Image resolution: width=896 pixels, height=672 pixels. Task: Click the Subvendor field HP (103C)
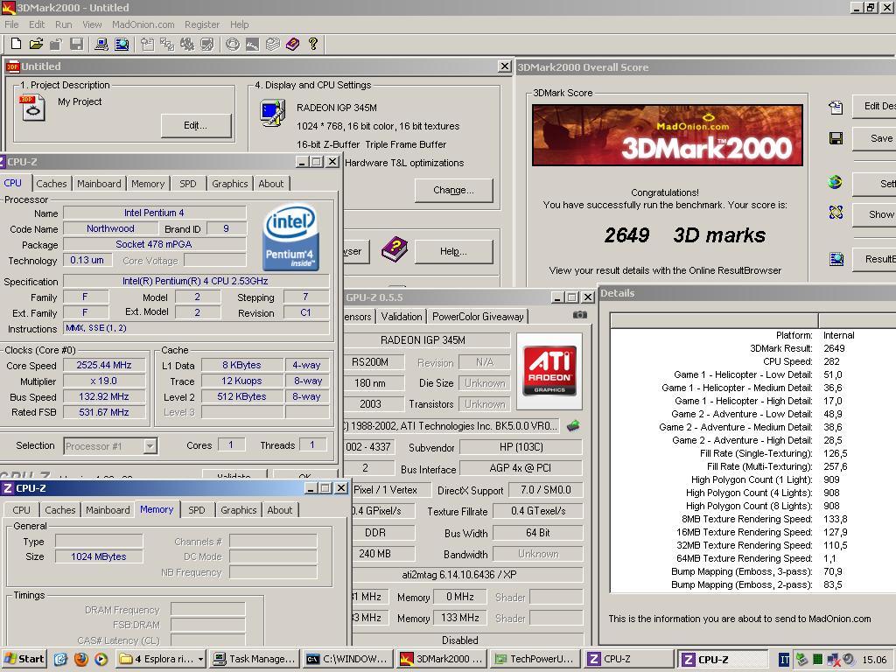[x=521, y=447]
